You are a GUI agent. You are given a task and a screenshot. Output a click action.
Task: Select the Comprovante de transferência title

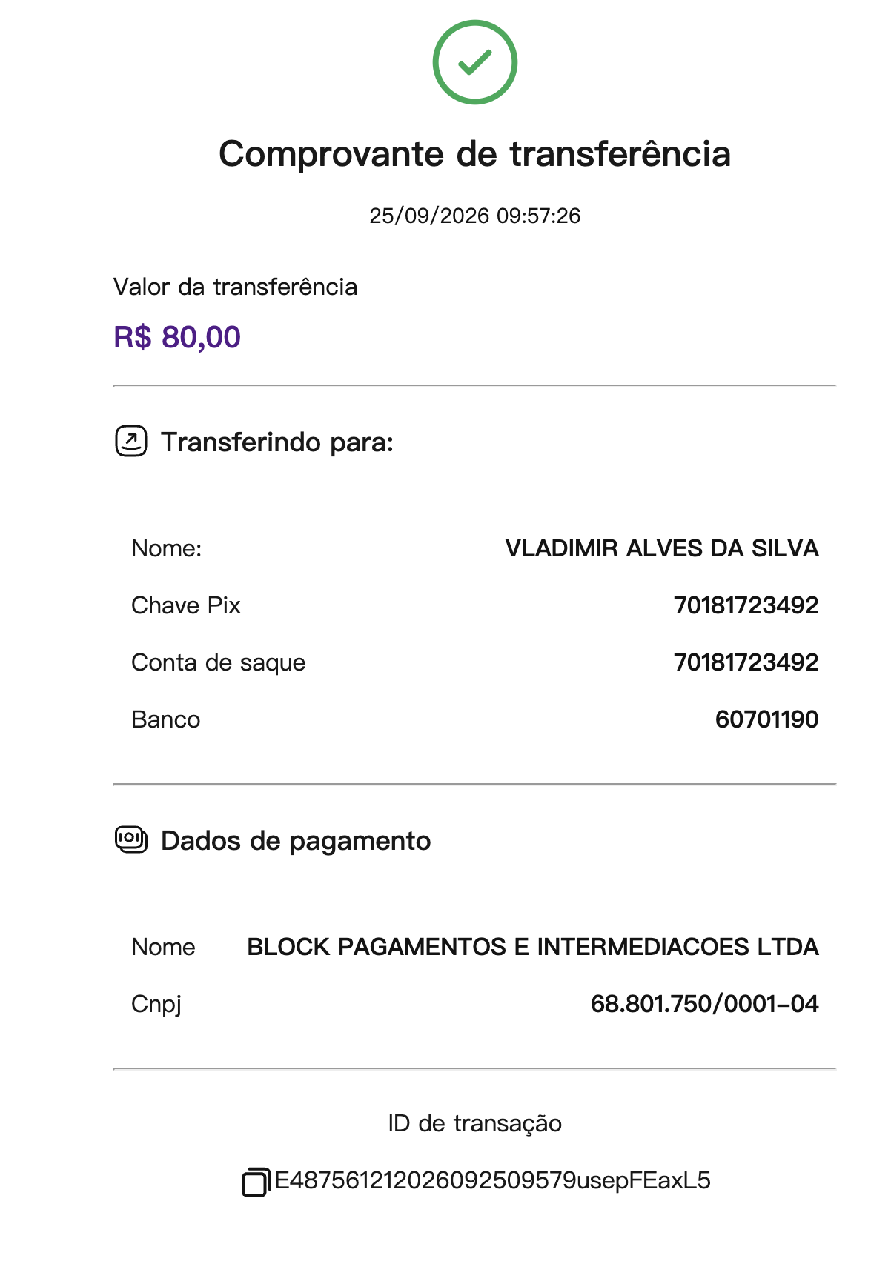point(474,154)
